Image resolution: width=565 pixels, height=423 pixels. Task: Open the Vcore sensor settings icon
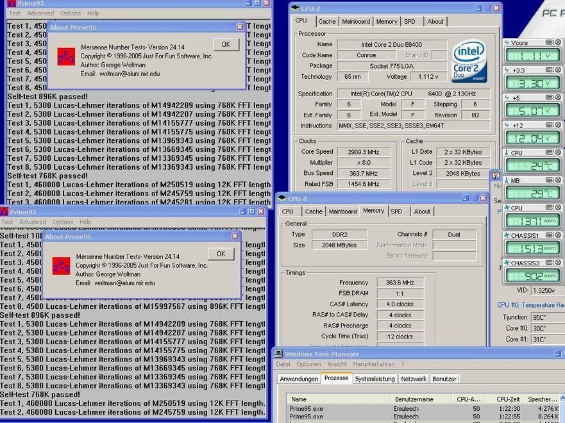[550, 42]
